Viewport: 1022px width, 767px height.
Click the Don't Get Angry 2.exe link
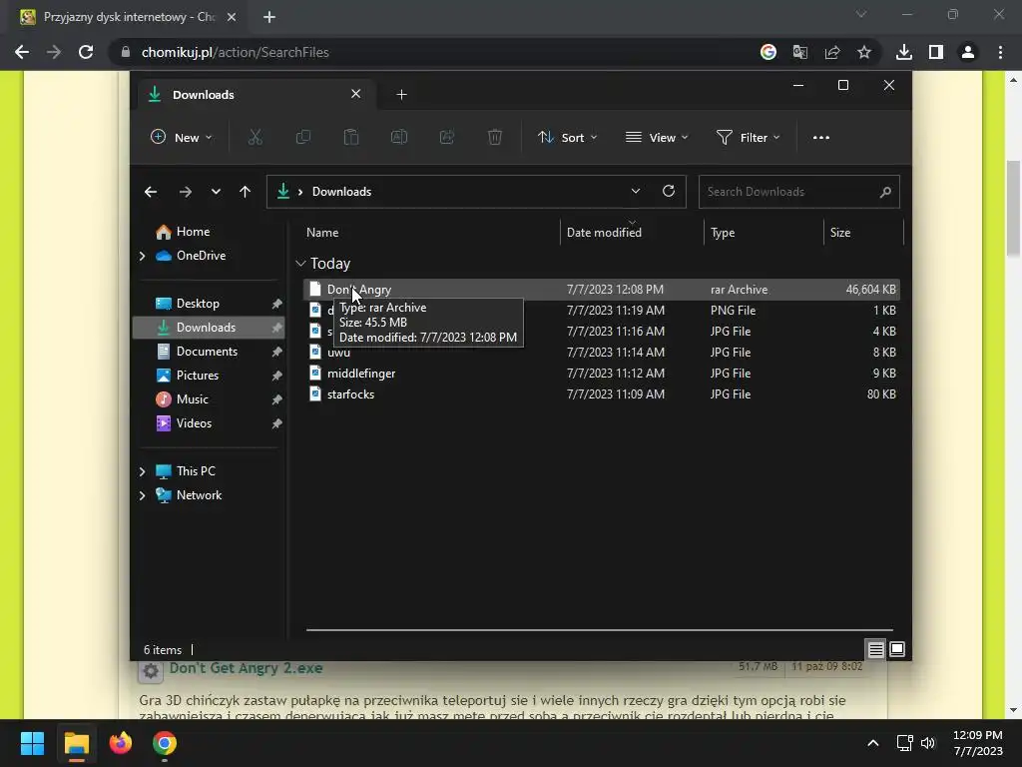pos(246,668)
